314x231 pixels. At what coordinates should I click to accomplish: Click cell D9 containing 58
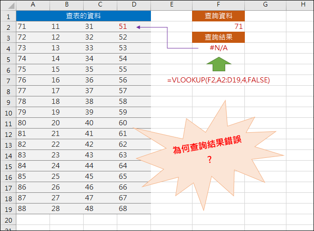[134, 102]
